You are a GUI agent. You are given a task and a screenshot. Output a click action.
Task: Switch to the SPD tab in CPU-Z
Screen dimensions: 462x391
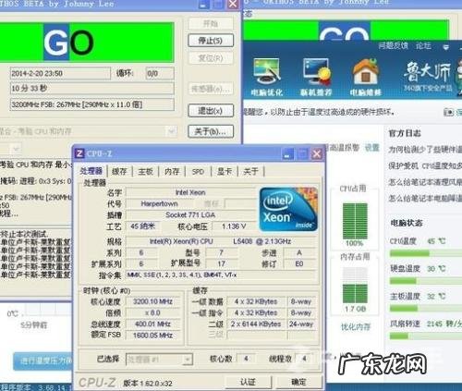point(198,171)
